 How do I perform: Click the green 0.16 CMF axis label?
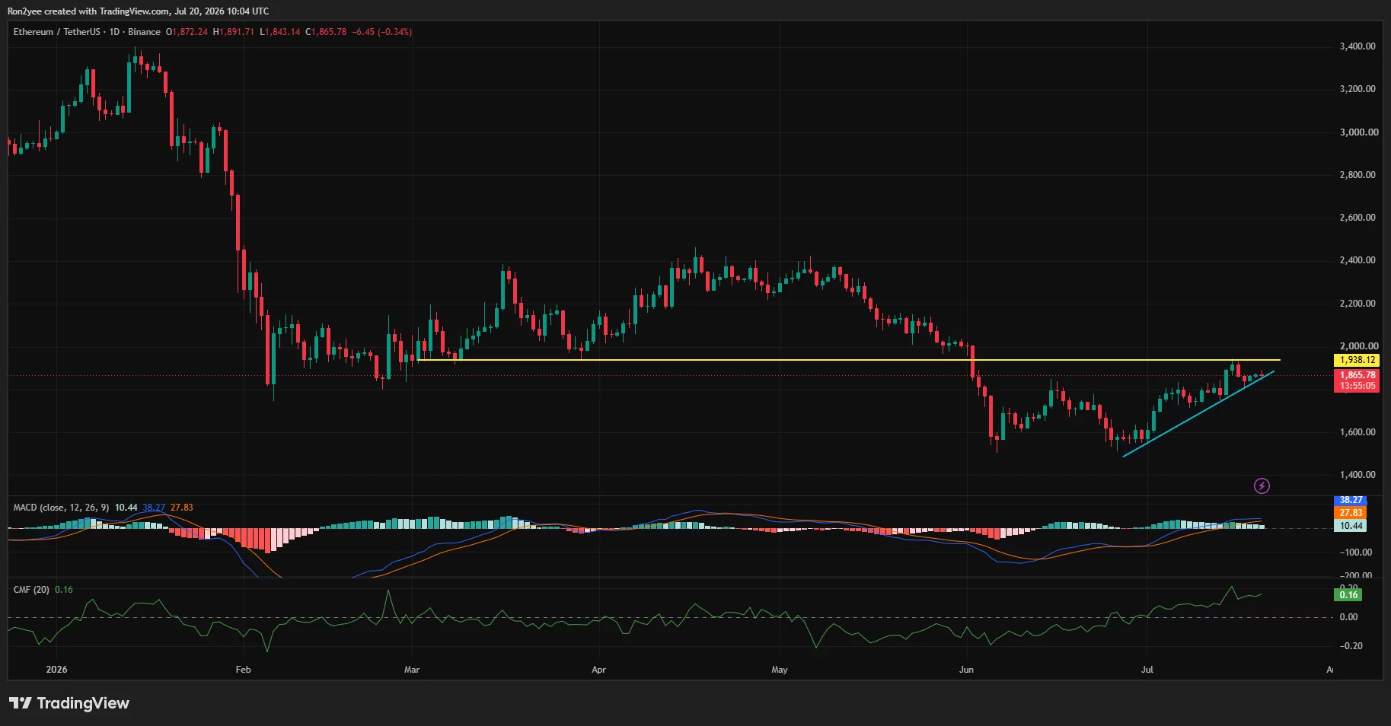[x=1348, y=594]
